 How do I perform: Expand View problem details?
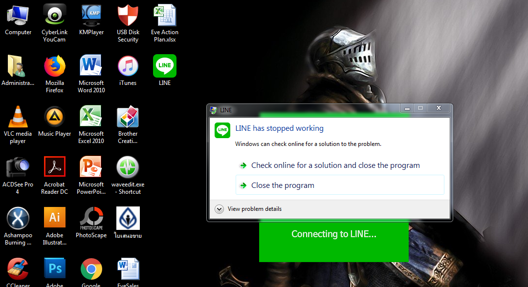tap(248, 209)
